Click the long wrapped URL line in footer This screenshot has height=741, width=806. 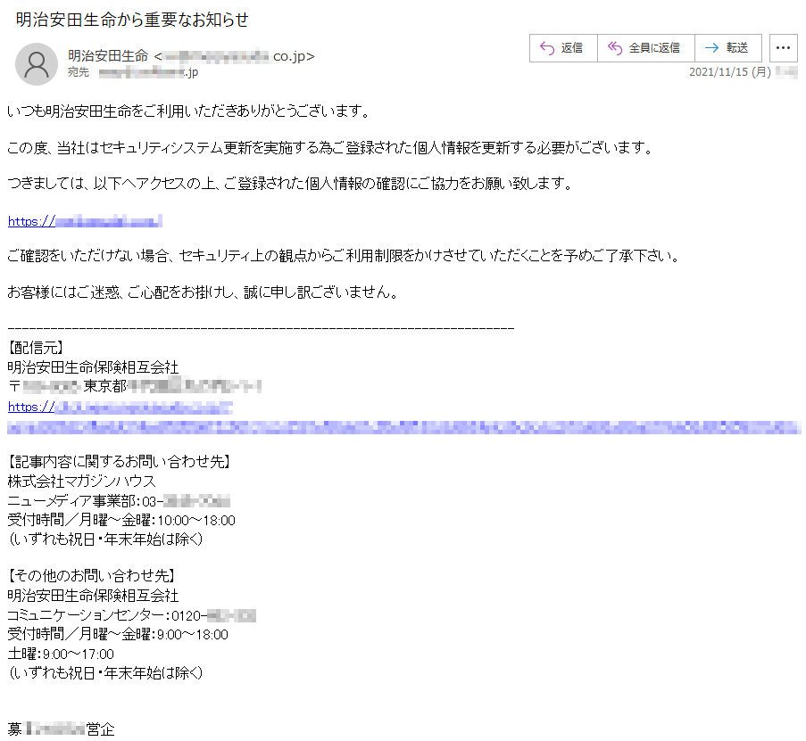402,428
